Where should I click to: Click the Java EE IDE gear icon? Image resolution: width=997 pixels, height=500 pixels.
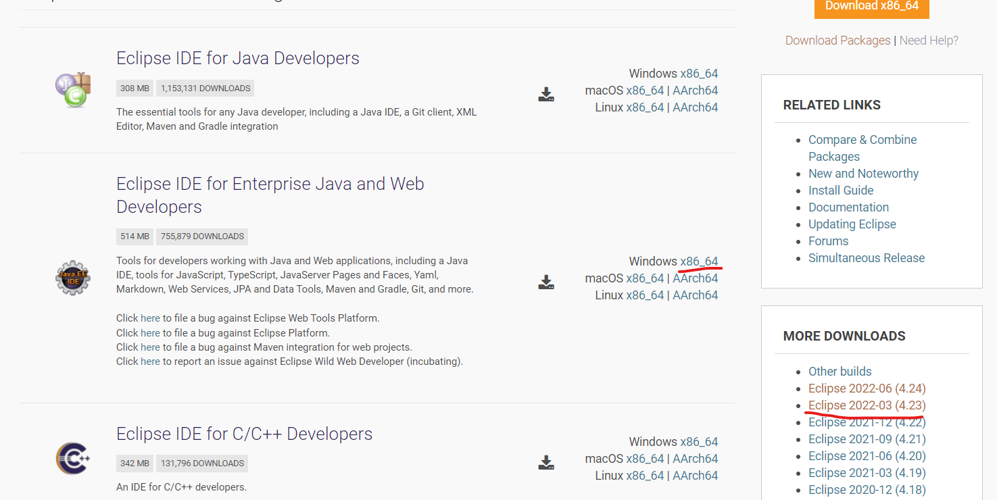tap(73, 278)
